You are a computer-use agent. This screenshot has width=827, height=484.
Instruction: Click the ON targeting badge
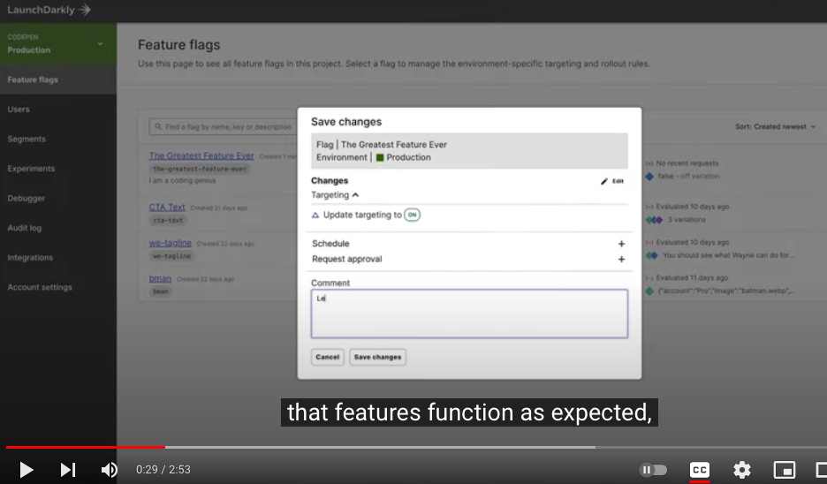pyautogui.click(x=412, y=215)
